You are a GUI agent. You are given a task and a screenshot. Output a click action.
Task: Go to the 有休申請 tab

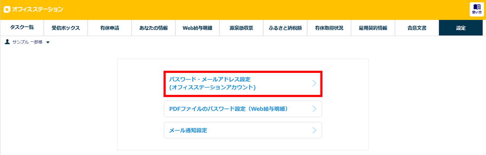point(110,28)
